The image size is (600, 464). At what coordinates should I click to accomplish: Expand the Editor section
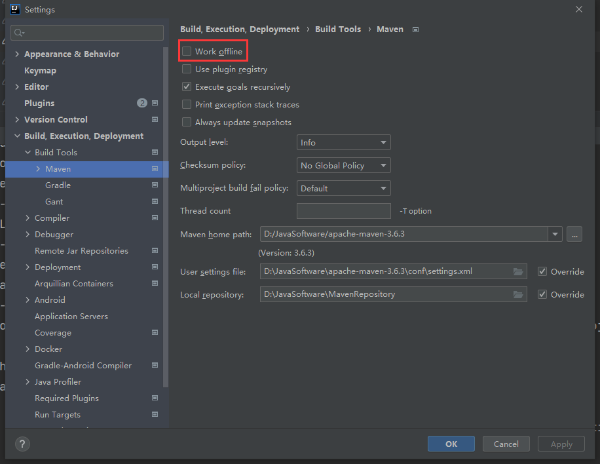(x=17, y=87)
